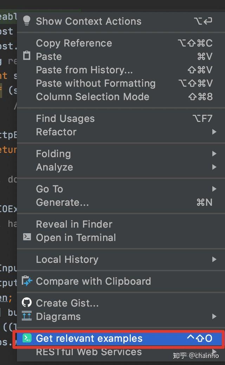Expand the Refactor submenu arrow
The image size is (225, 365).
[x=214, y=132]
